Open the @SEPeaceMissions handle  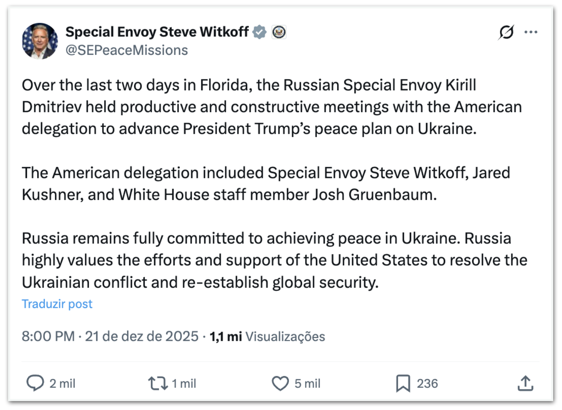pos(127,50)
